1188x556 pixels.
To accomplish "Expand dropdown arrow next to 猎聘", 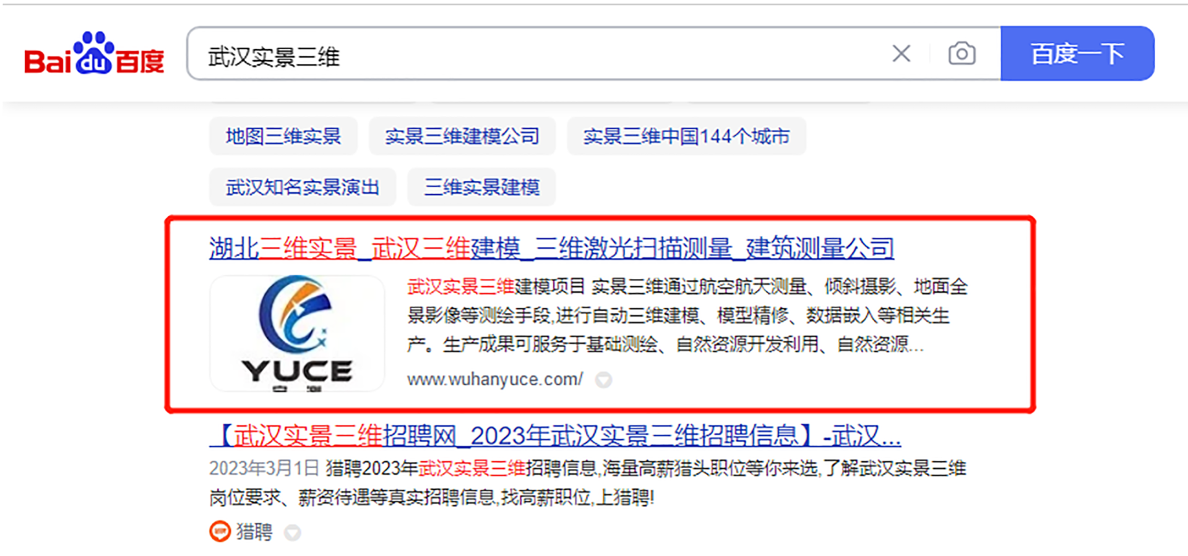I will coord(293,532).
